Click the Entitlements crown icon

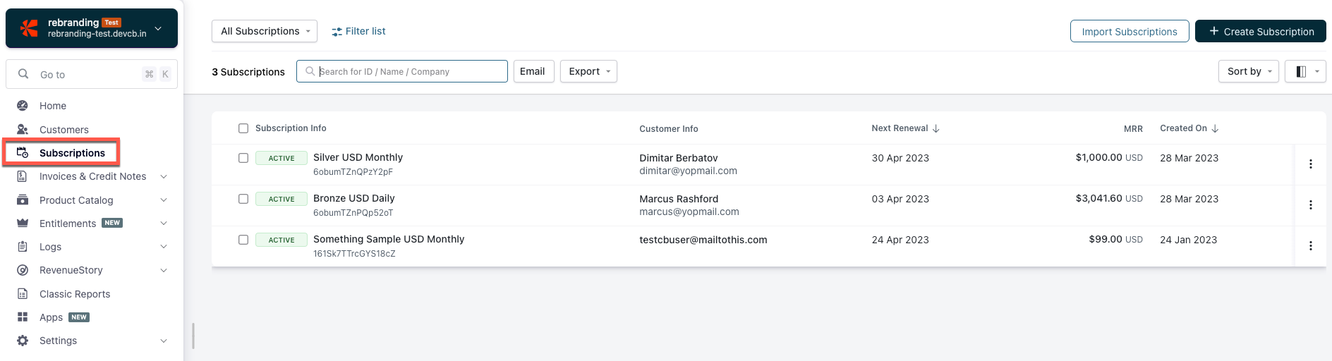point(23,224)
